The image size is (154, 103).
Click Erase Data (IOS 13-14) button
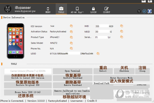28,92
